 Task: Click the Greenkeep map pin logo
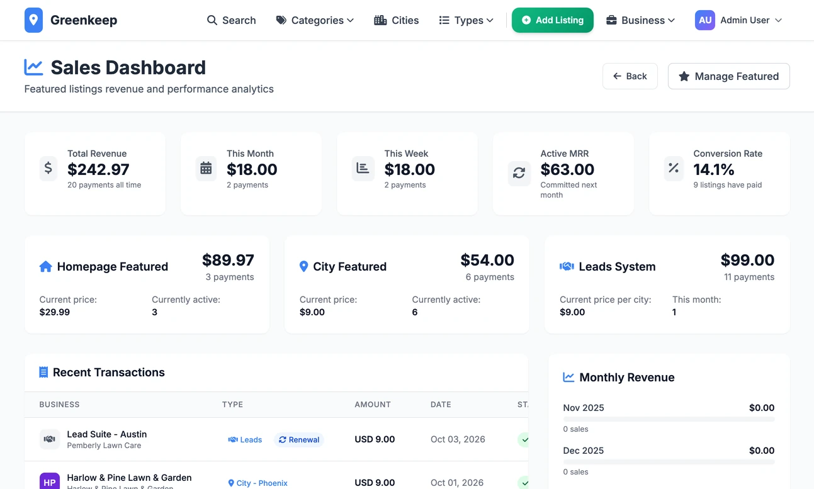pos(34,20)
